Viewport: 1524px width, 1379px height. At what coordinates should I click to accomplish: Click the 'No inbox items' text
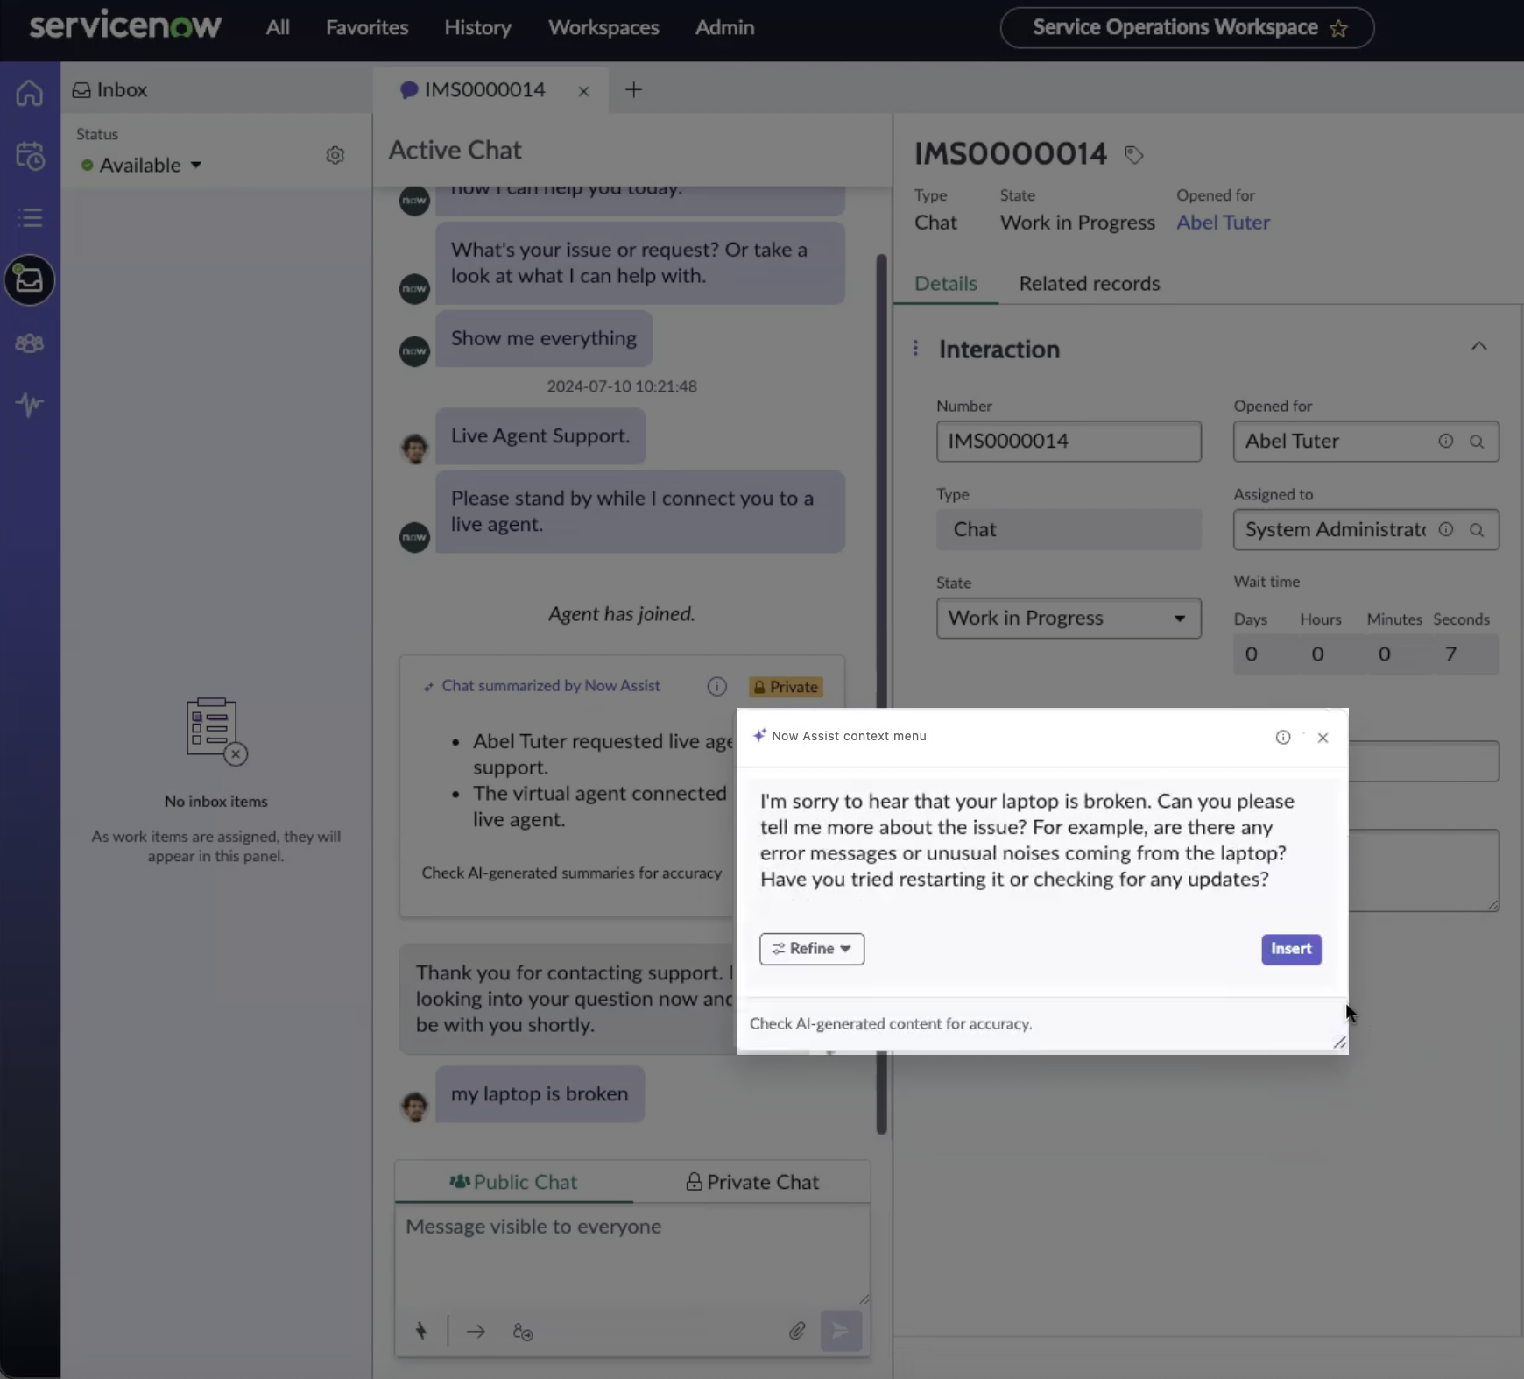point(216,802)
